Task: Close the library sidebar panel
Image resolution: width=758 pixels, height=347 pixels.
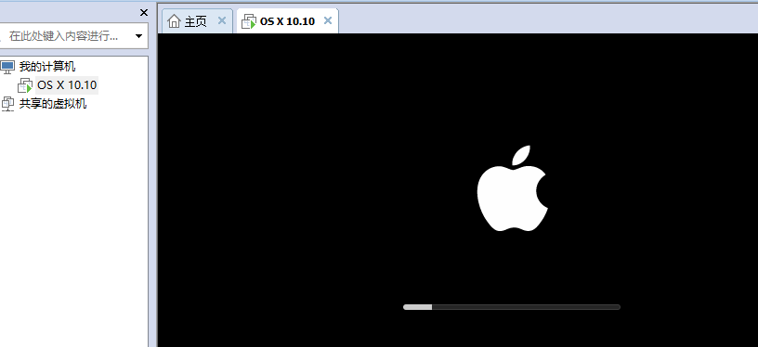Action: [x=144, y=13]
